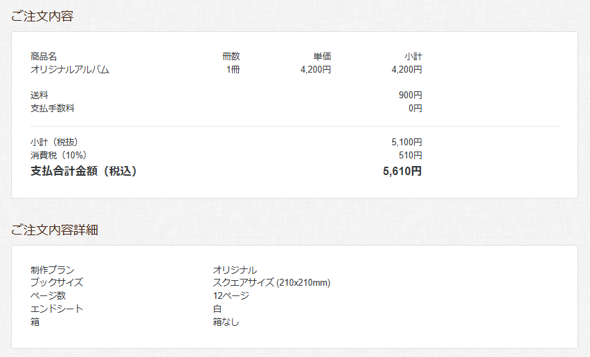Click the 4,200円 unit price value
This screenshot has height=357, width=590.
[x=316, y=69]
